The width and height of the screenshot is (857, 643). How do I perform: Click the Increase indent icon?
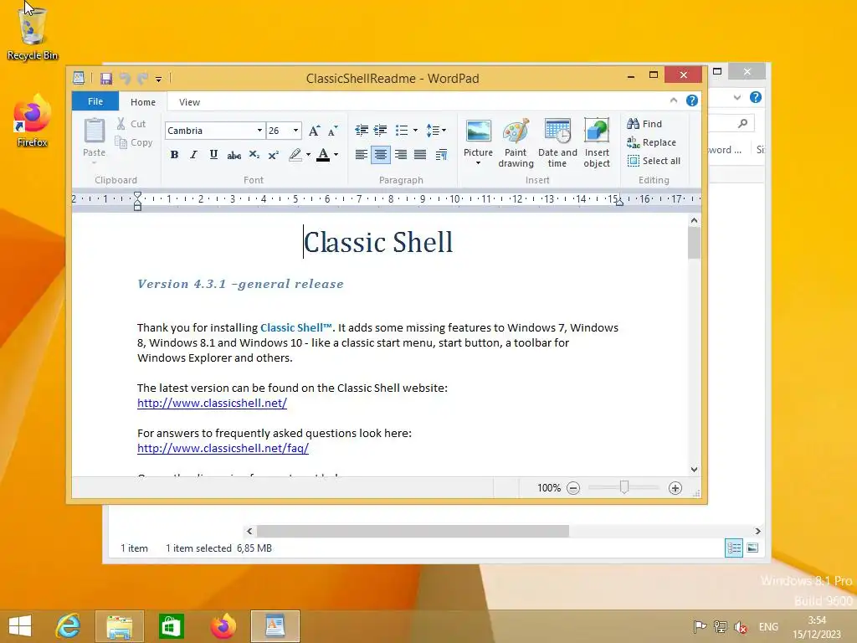coord(381,130)
